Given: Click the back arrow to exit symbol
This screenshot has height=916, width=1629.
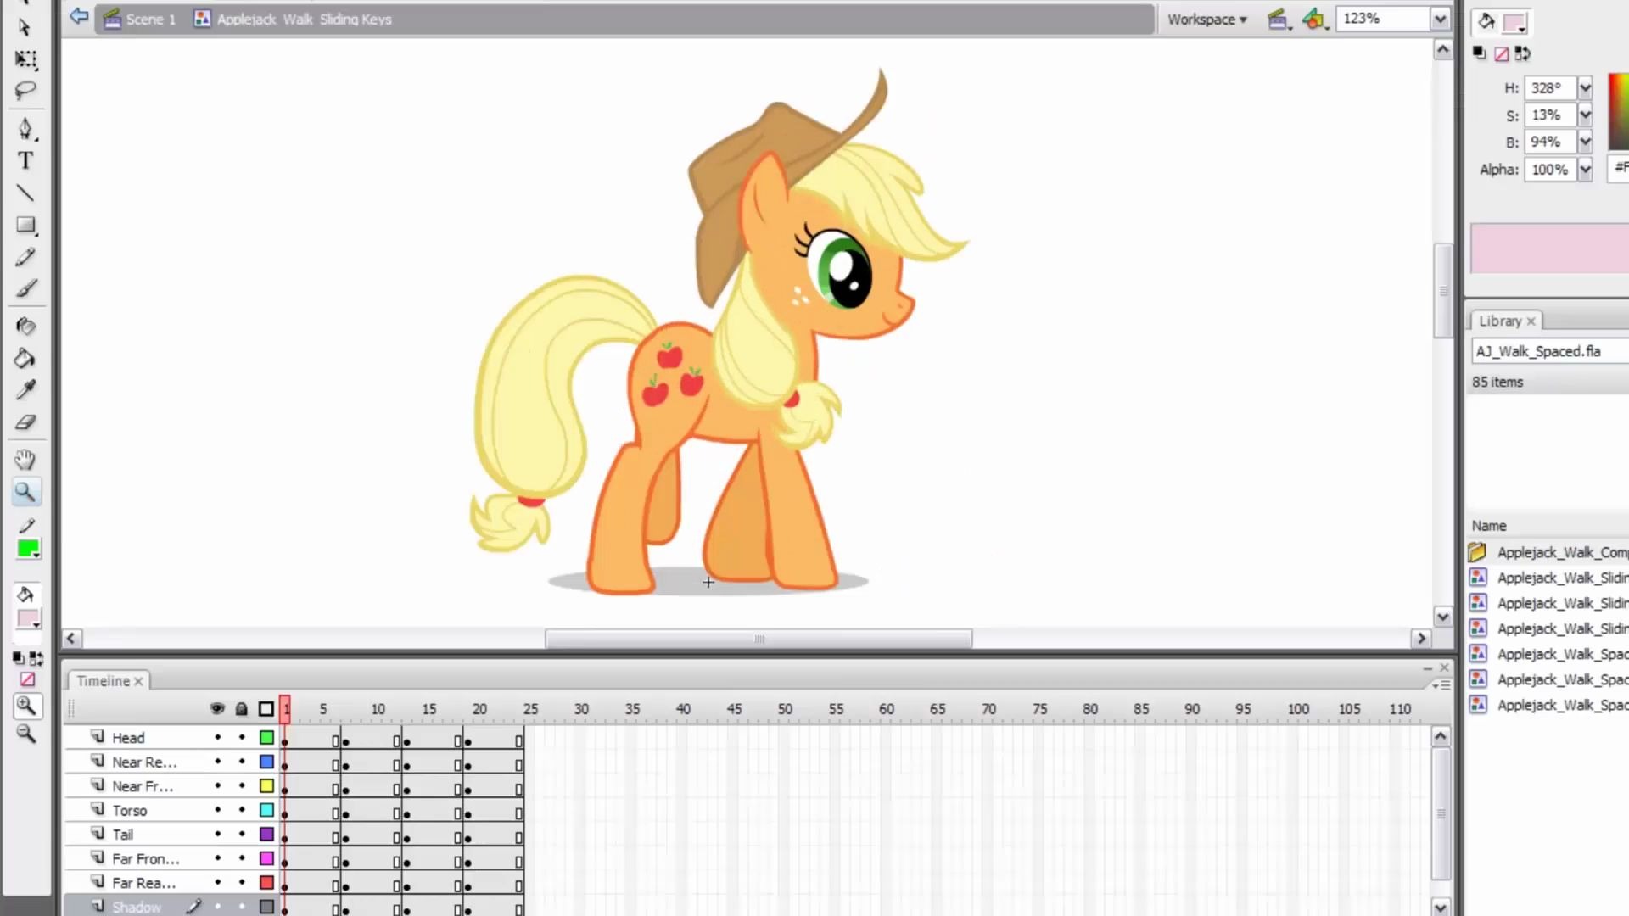Looking at the screenshot, I should [x=79, y=17].
